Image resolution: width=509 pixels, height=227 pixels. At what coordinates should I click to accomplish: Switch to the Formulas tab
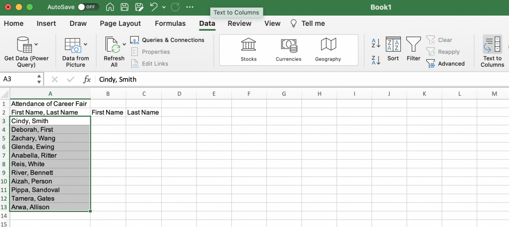(170, 24)
